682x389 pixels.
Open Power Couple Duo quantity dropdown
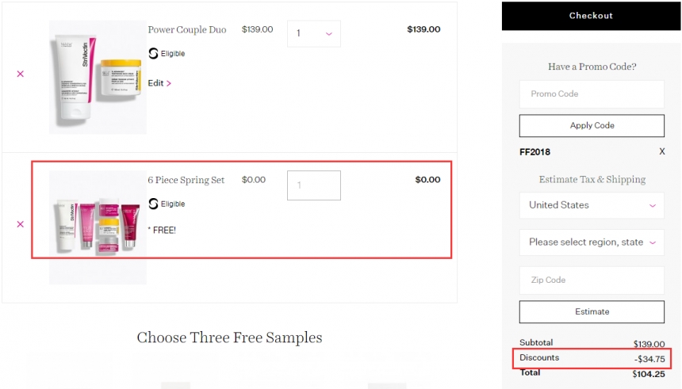pos(314,34)
